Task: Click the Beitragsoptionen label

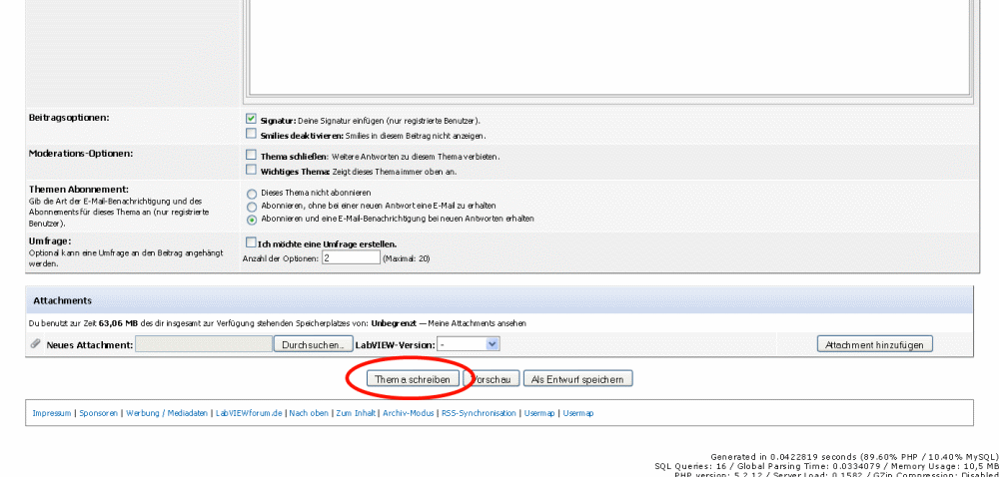Action: click(x=70, y=118)
